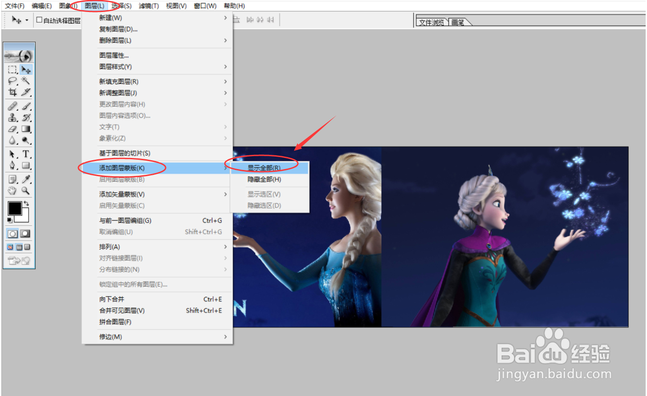Switch to Full Screen mode
The height and width of the screenshot is (396, 647).
(27, 247)
